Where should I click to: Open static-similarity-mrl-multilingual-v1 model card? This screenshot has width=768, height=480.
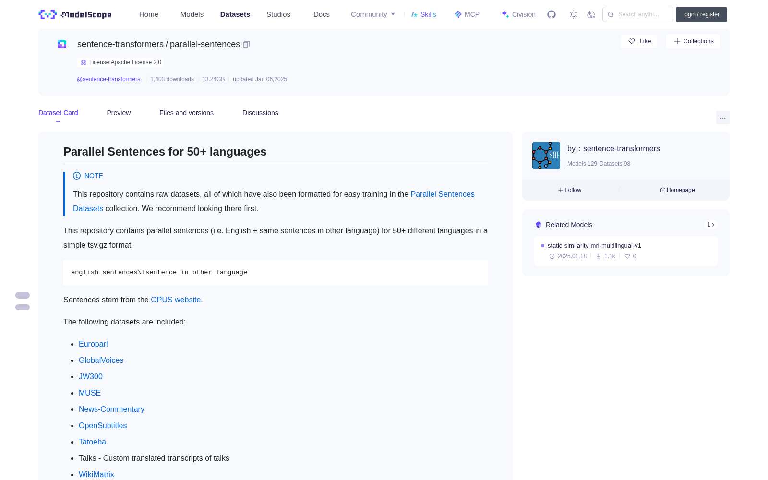(594, 246)
